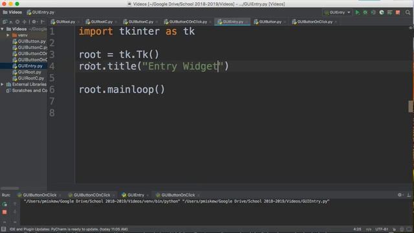Start debugging with the bug icon
414x233 pixels.
coord(365,12)
